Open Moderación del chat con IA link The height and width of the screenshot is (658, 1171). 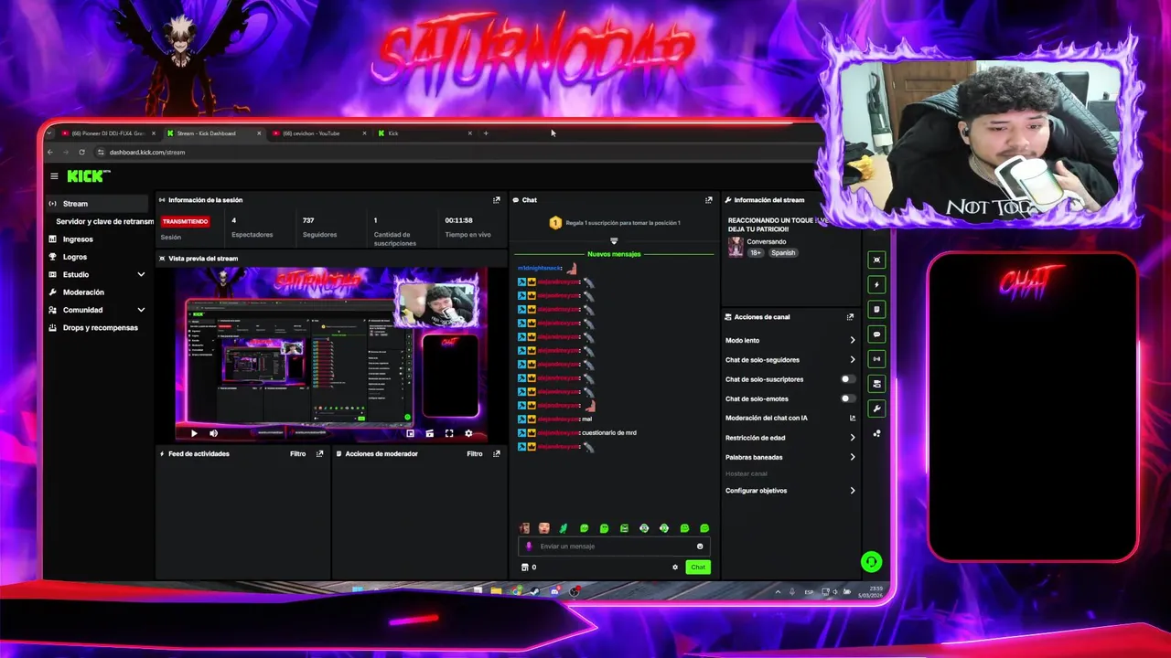790,418
